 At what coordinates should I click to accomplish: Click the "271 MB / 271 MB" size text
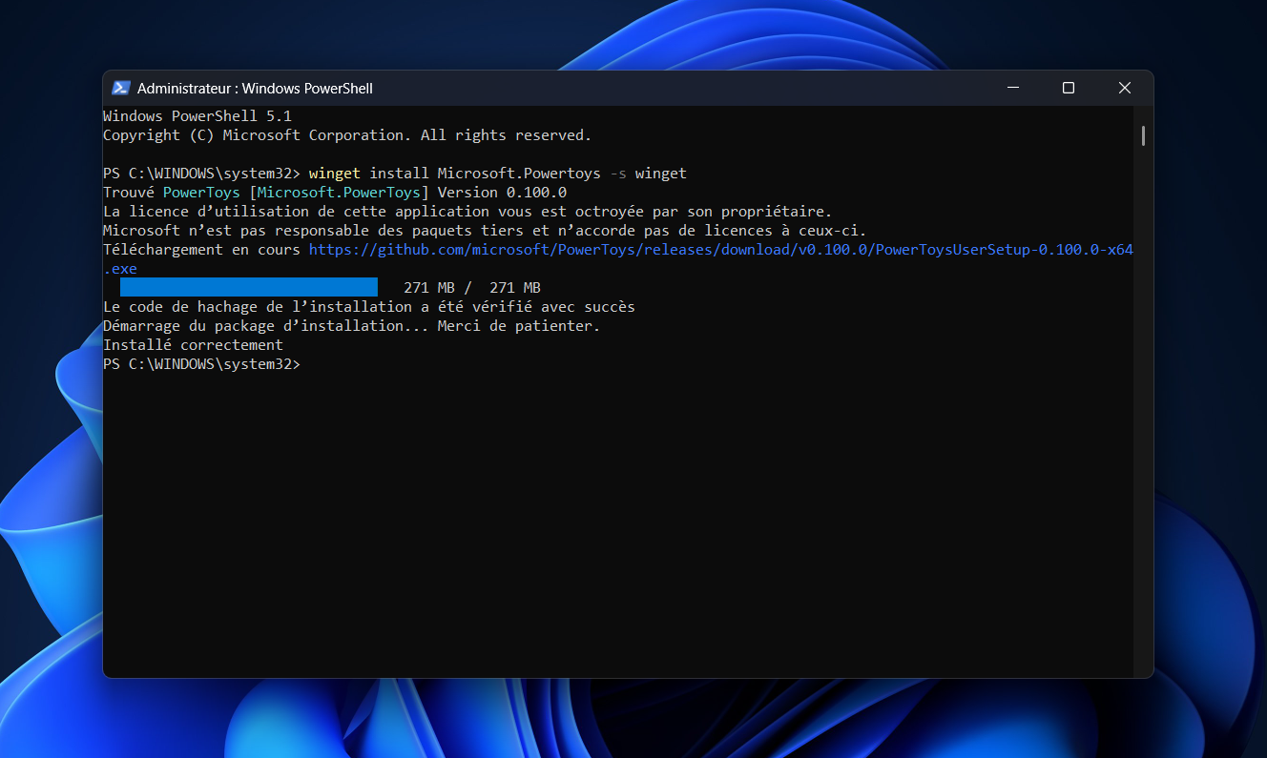472,287
